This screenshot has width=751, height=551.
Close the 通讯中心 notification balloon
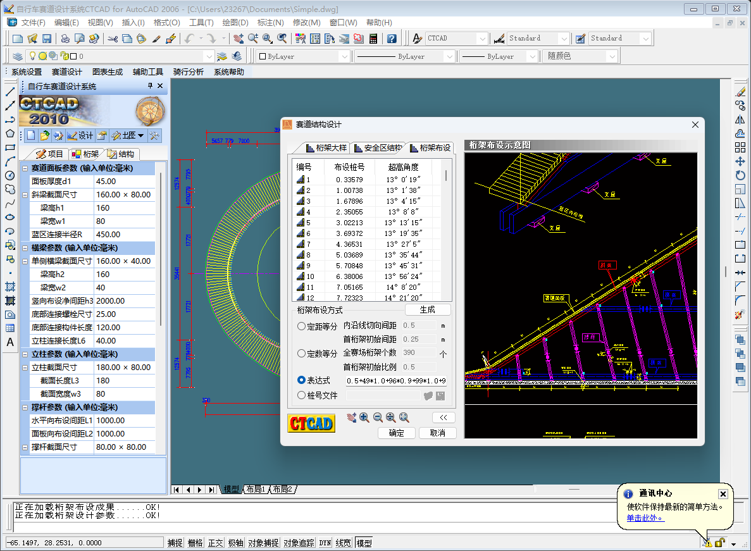coord(723,493)
